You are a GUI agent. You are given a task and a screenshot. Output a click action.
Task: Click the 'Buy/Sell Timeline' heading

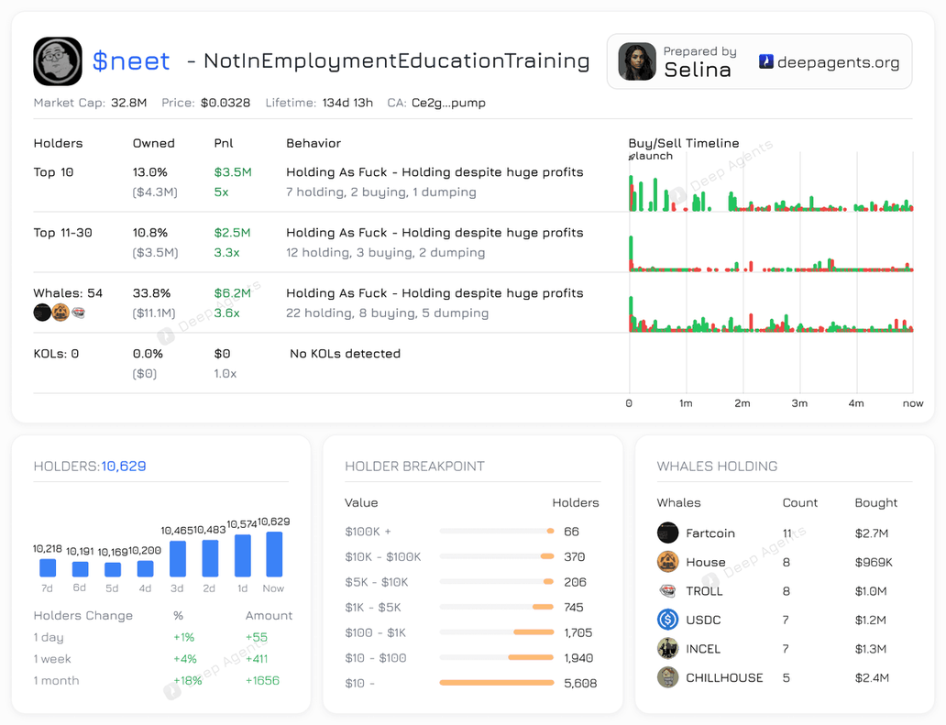coord(684,144)
